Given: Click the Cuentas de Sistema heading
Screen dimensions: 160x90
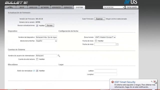Looking at the screenshot, I should 16,49.
